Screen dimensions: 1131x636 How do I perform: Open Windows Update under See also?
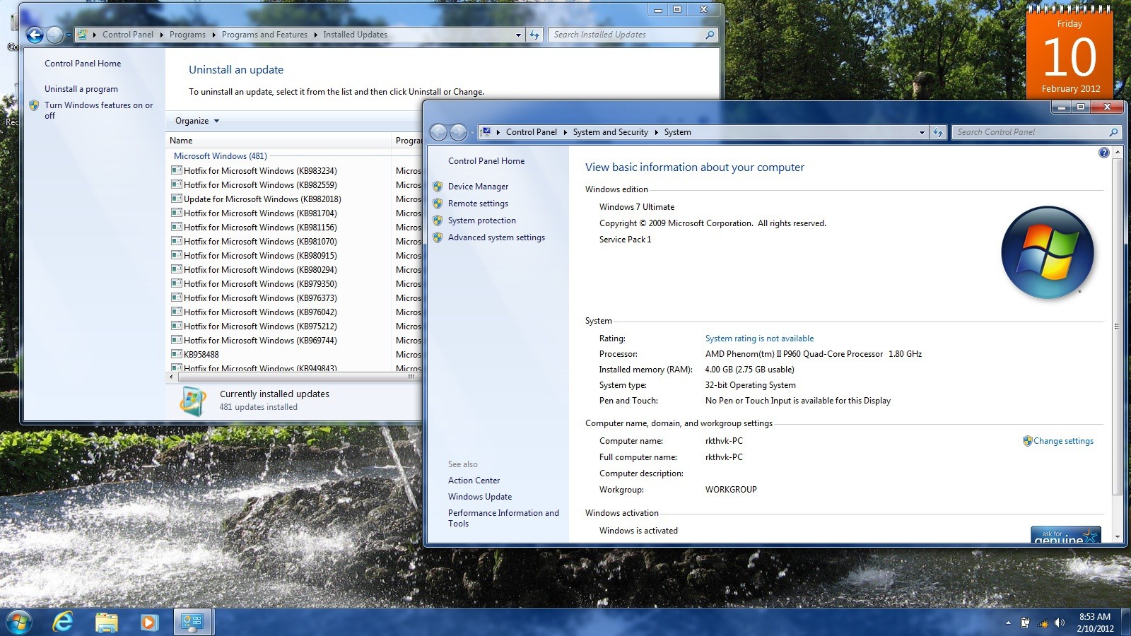coord(480,497)
